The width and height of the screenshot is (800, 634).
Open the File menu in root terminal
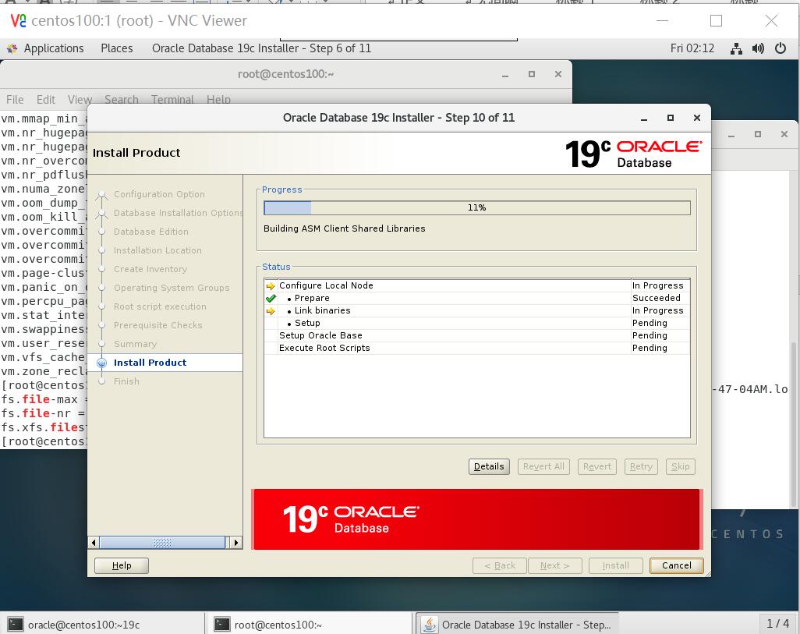coord(15,100)
